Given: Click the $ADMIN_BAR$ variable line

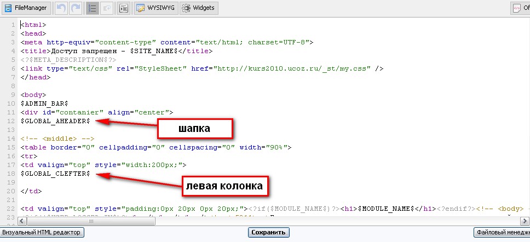Looking at the screenshot, I should pos(44,104).
